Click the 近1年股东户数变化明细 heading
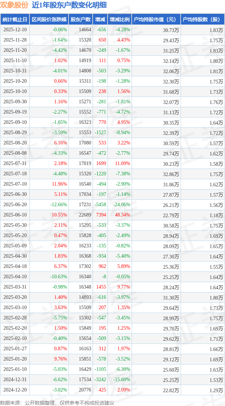The image size is (225, 406). pyautogui.click(x=69, y=5)
